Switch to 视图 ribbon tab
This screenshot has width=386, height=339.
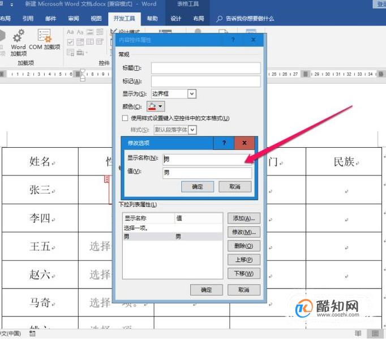96,19
